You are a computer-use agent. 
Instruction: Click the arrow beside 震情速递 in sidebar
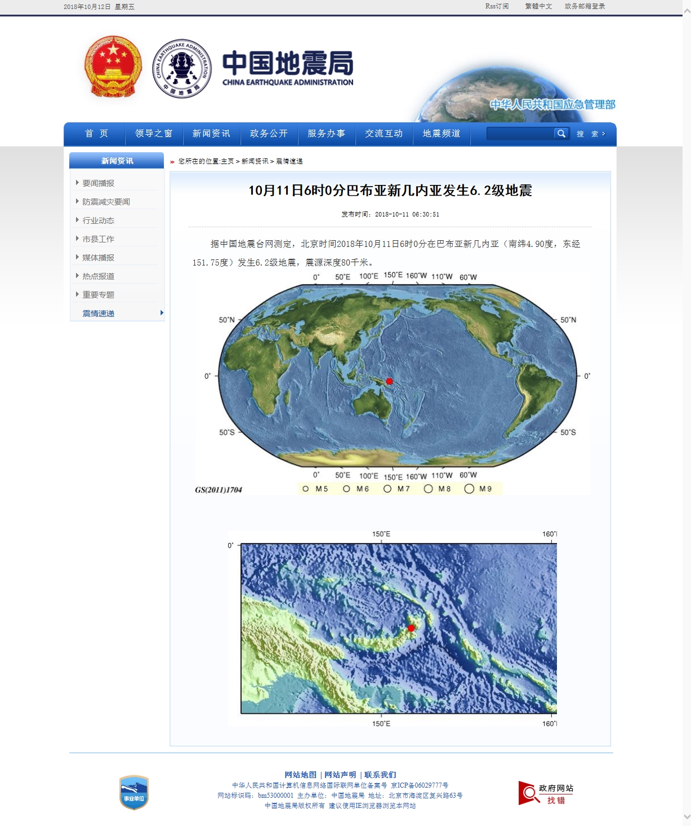click(x=162, y=313)
